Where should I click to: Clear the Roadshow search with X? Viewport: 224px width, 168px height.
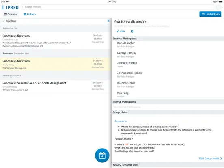click(108, 21)
